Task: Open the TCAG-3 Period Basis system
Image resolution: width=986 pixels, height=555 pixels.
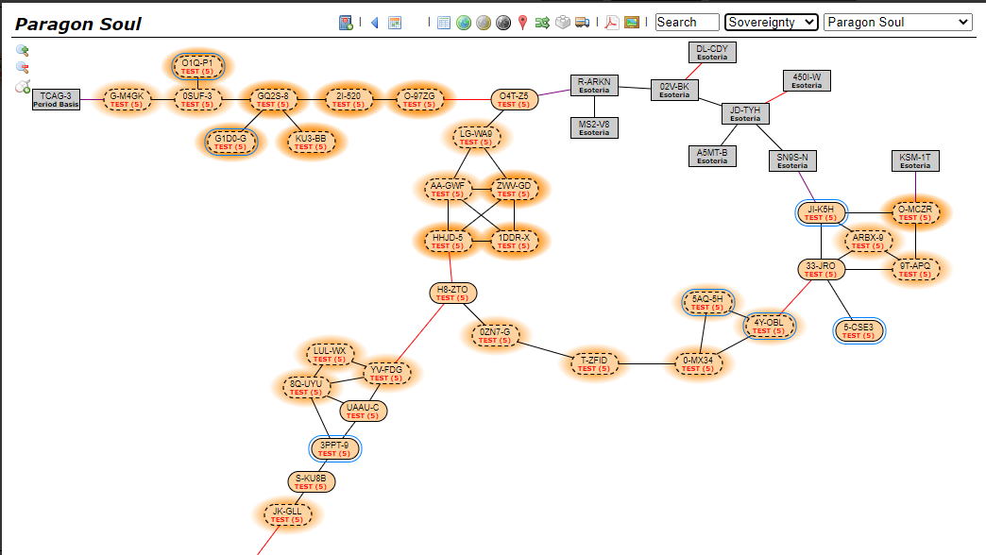Action: coord(56,99)
